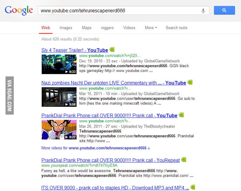Play the Nazi zombies video thumbnail
This screenshot has height=191, width=241.
(59, 97)
